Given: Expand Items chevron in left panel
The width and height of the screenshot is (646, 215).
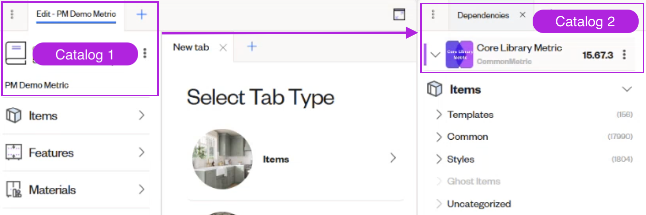Looking at the screenshot, I should [142, 116].
